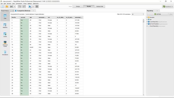Open a process via the folder icon
The height and width of the screenshot is (98, 174).
(7, 7)
